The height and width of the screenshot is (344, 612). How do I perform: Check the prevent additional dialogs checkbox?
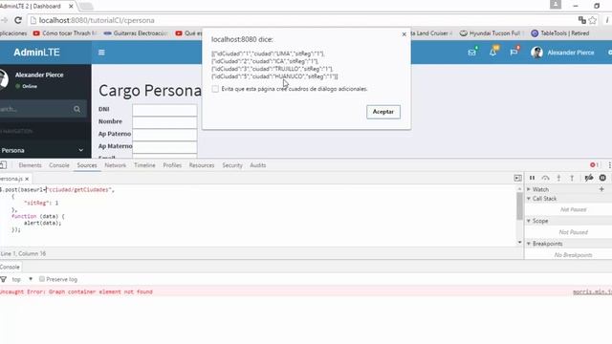(215, 89)
